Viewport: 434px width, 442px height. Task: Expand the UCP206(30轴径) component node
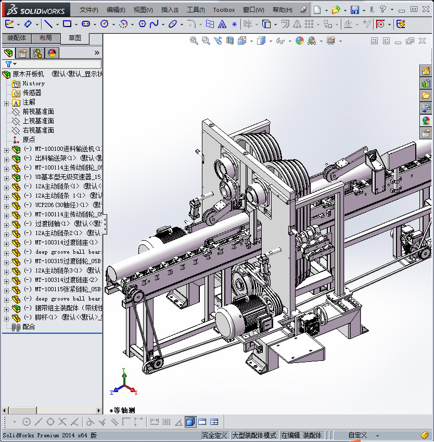coord(6,206)
